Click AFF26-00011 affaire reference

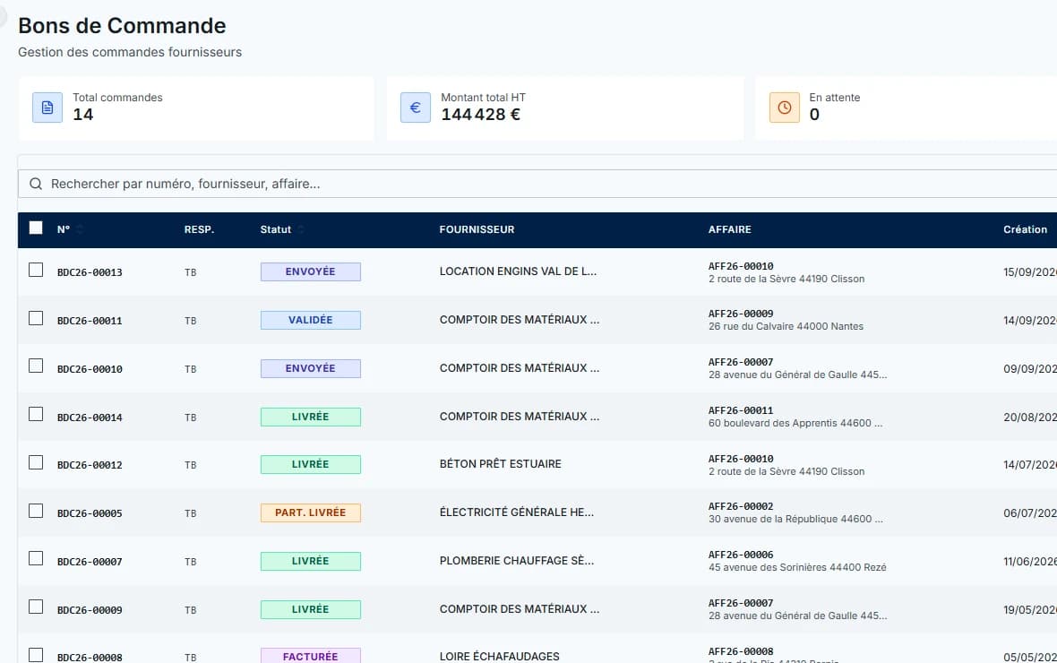pos(741,410)
